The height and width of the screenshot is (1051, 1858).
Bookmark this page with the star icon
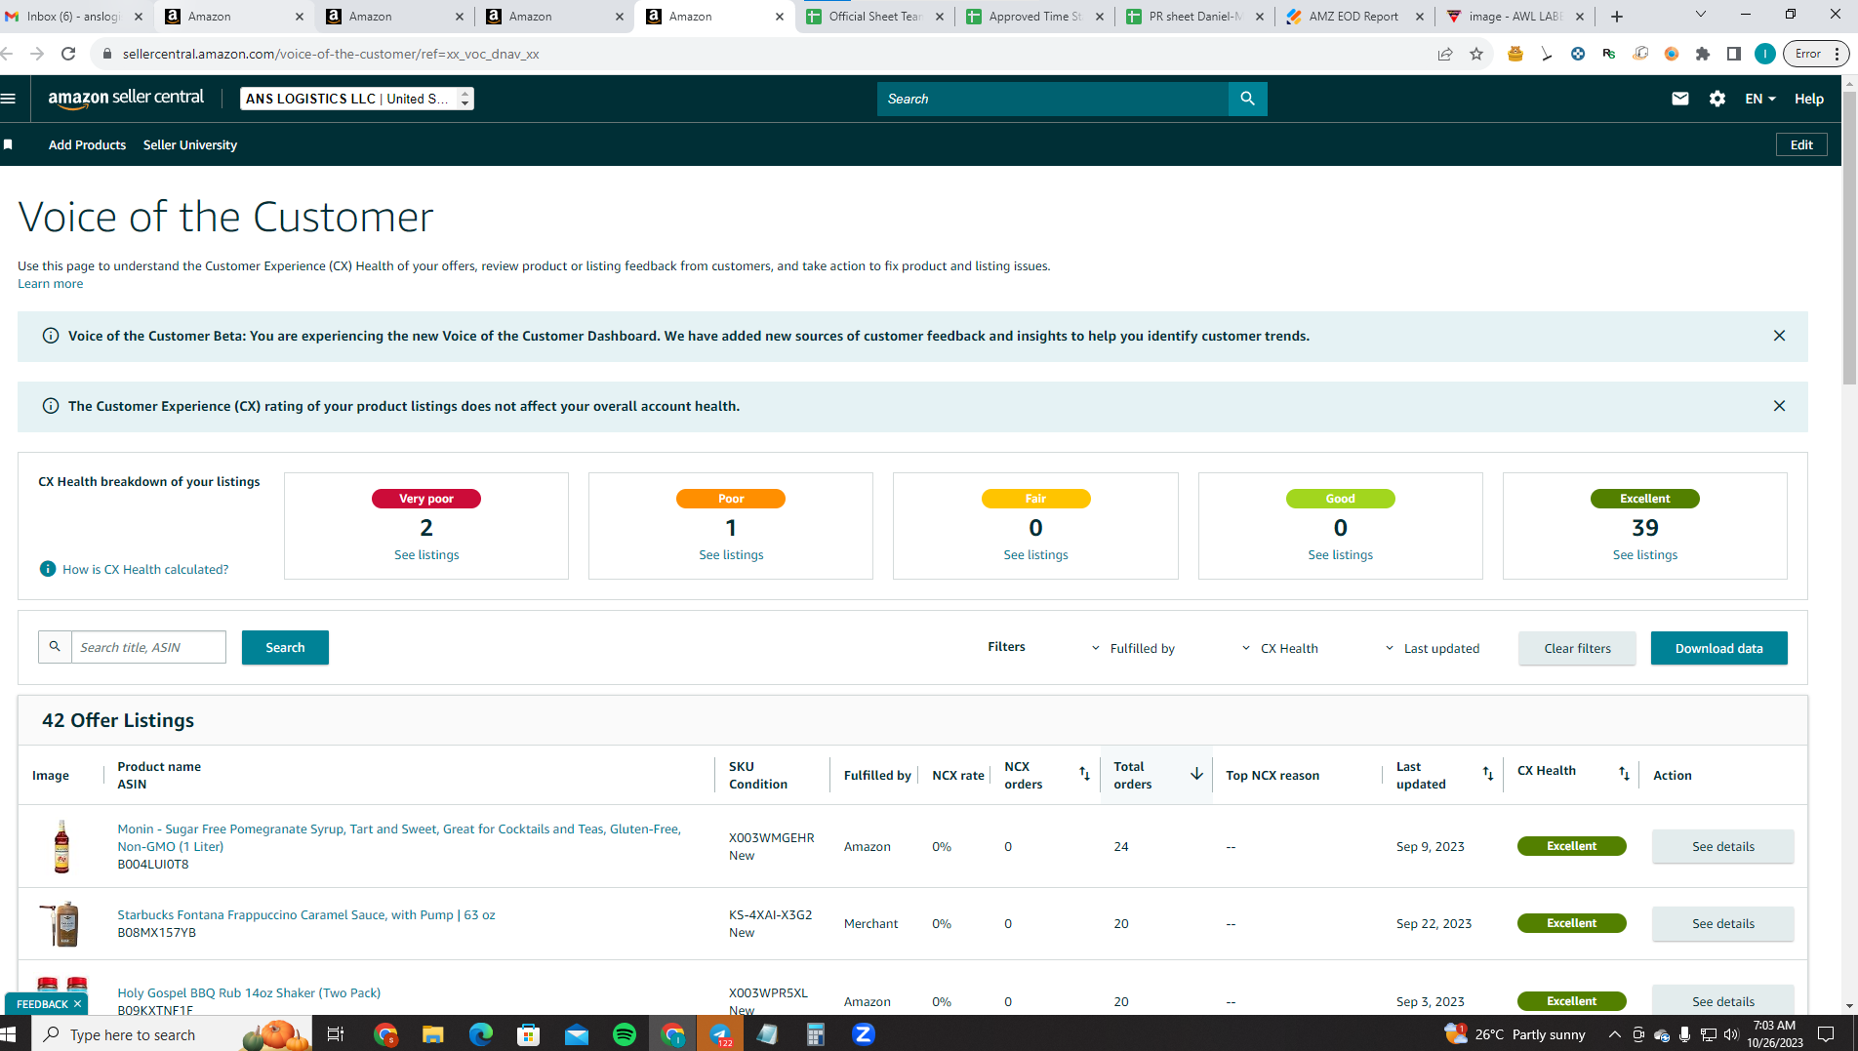tap(1476, 54)
